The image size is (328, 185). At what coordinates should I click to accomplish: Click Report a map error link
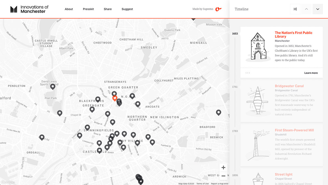point(219,184)
